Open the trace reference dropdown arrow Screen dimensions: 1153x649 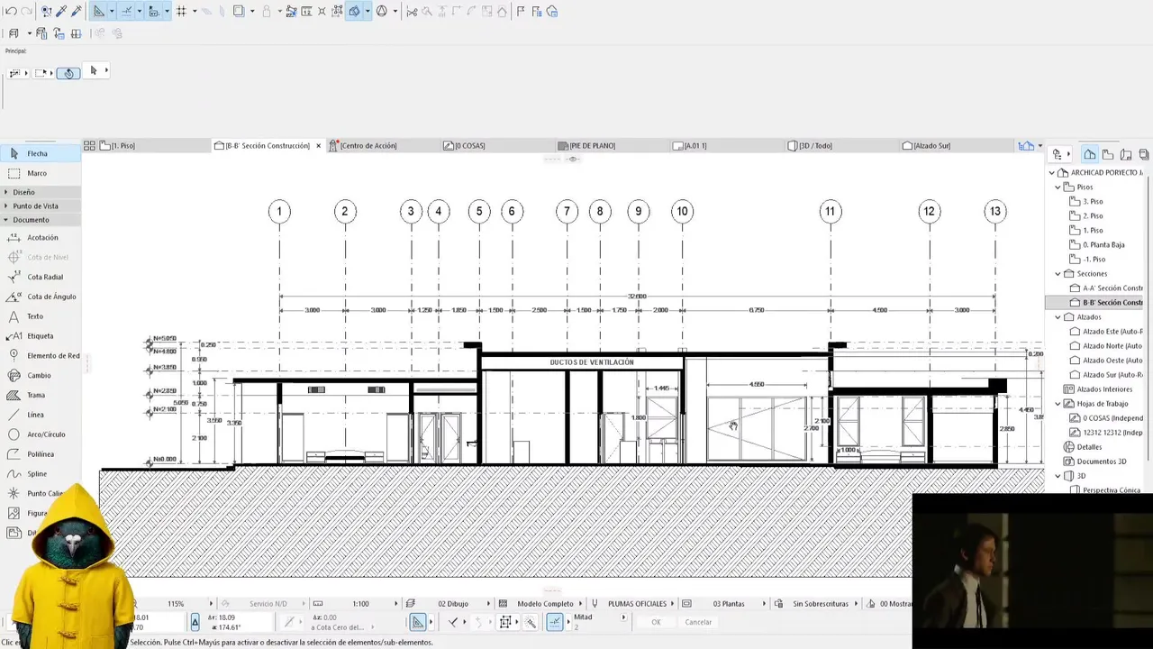coord(251,12)
